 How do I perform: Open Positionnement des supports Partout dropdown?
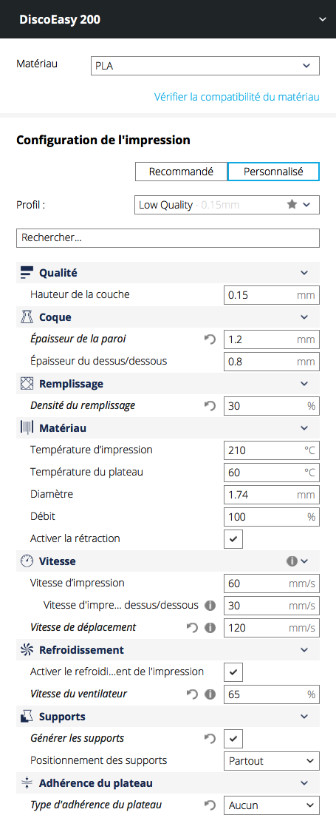(272, 761)
